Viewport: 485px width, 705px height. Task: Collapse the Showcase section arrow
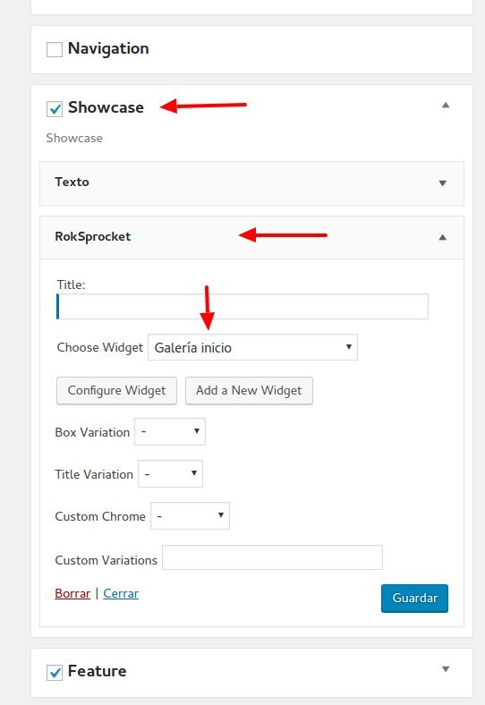(x=446, y=106)
